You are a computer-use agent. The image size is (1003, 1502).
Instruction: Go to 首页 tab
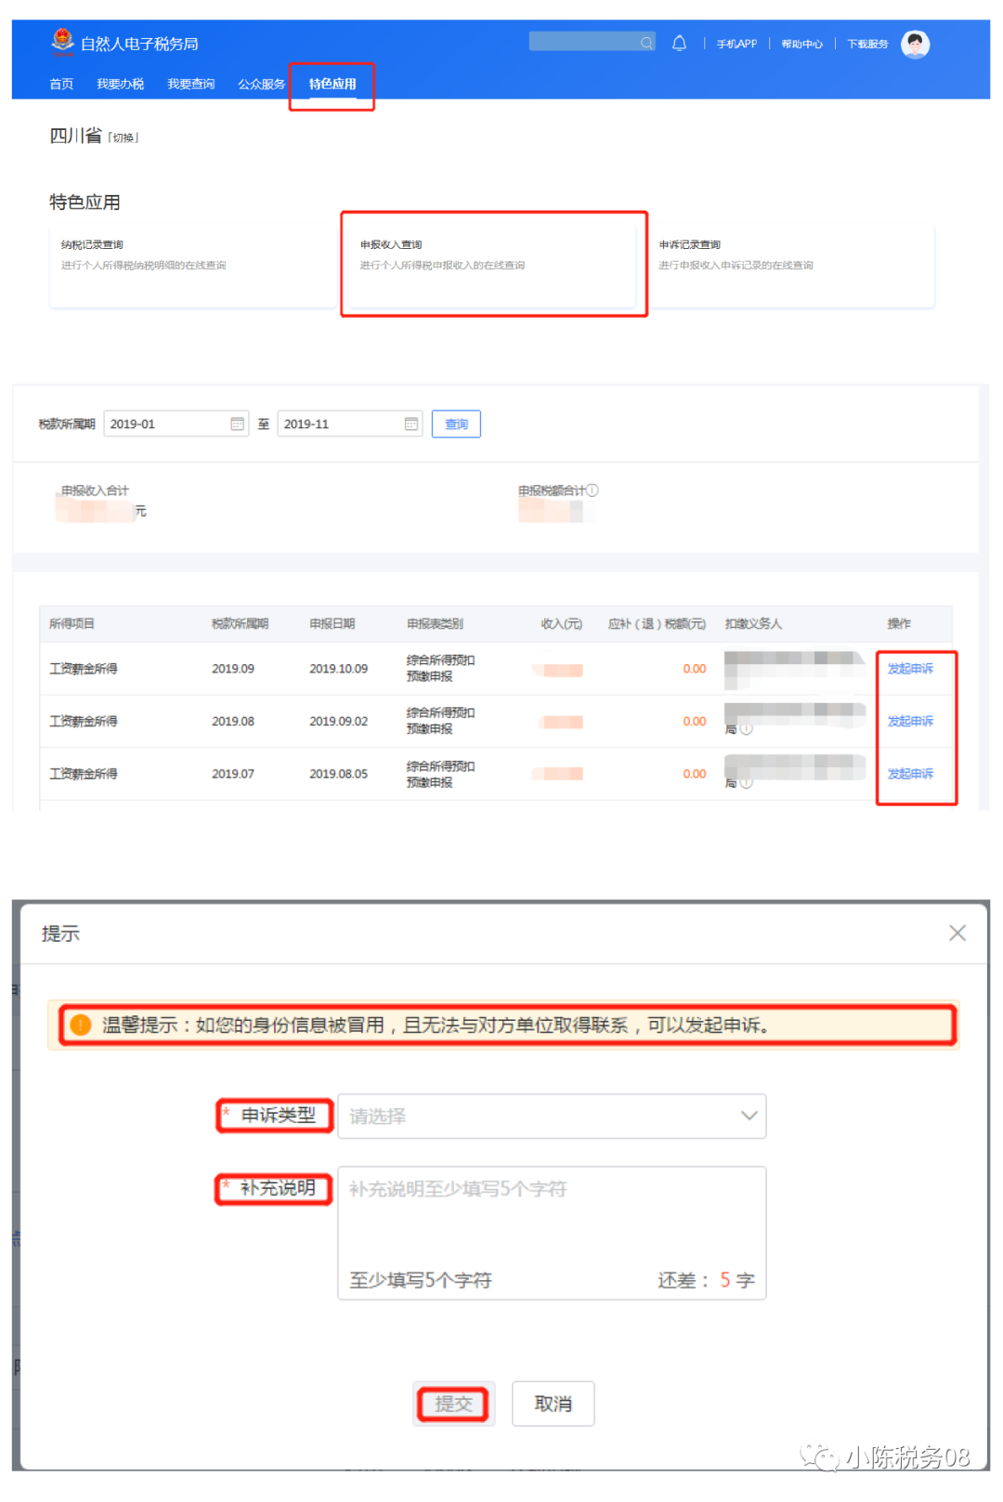point(61,84)
